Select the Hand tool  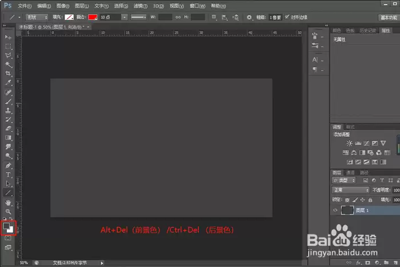click(8, 202)
